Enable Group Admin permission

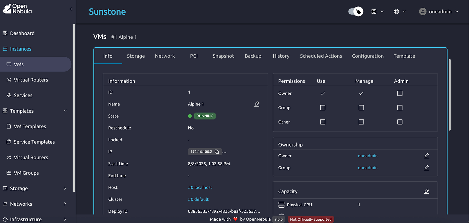(x=400, y=108)
